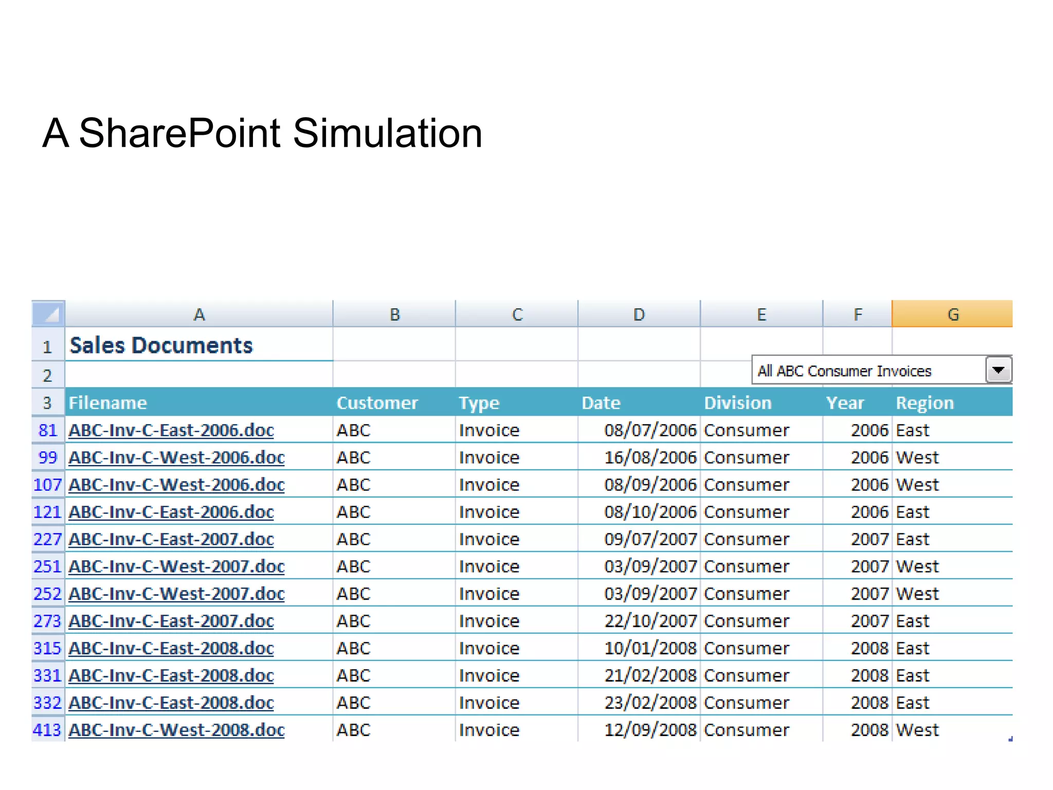Open ABC-Inv-C-West-2007.doc link in row 252
This screenshot has height=790, width=1053.
pyautogui.click(x=176, y=594)
